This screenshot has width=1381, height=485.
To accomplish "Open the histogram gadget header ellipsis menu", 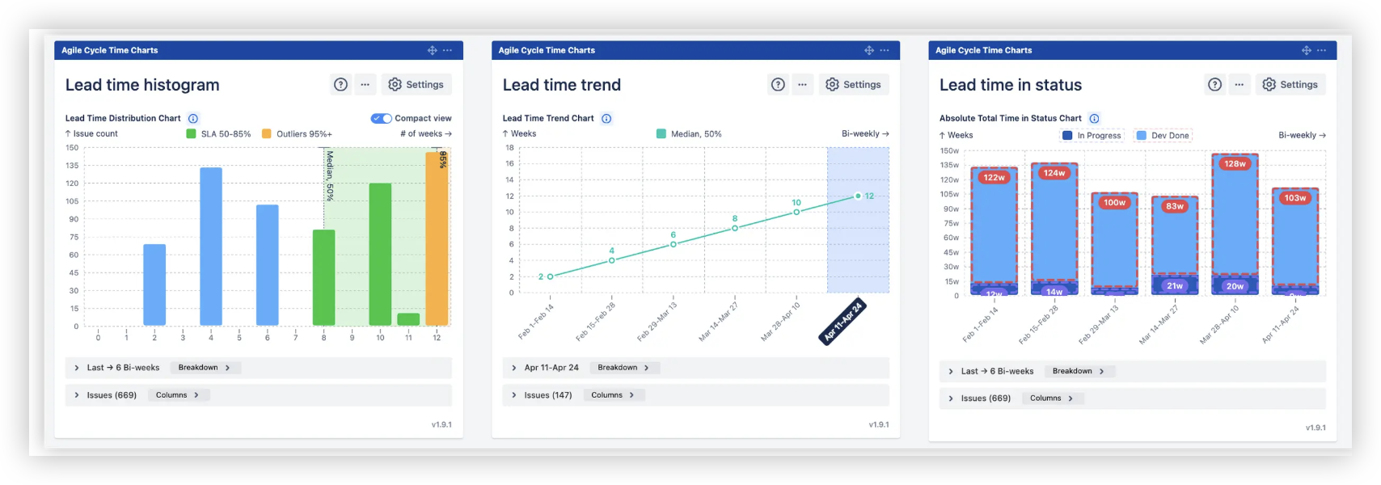I will (x=447, y=50).
